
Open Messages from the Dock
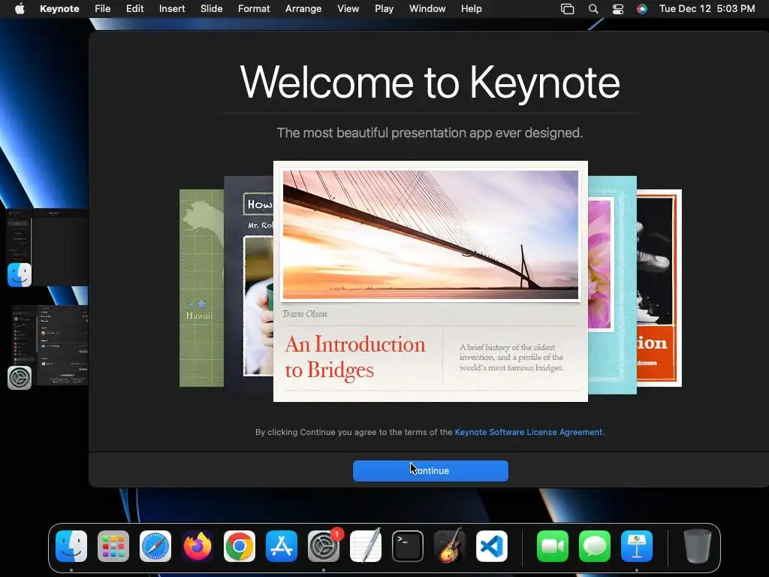point(595,546)
